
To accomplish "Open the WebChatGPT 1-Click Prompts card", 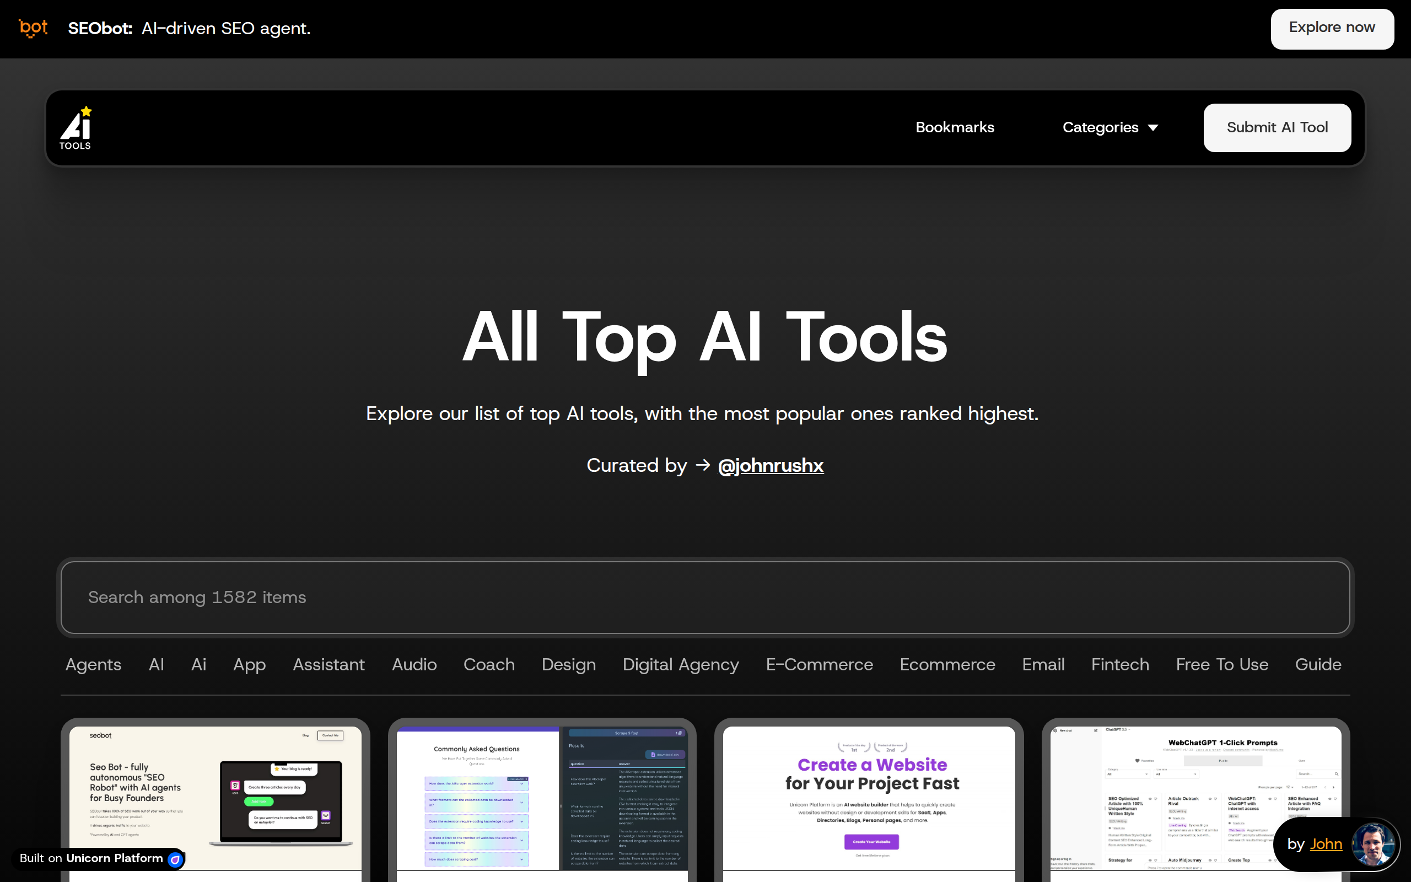I will tap(1195, 799).
